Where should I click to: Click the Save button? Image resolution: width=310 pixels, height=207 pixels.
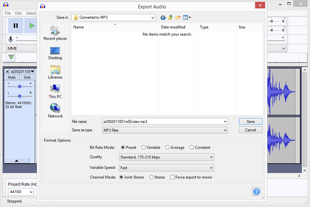pyautogui.click(x=250, y=121)
